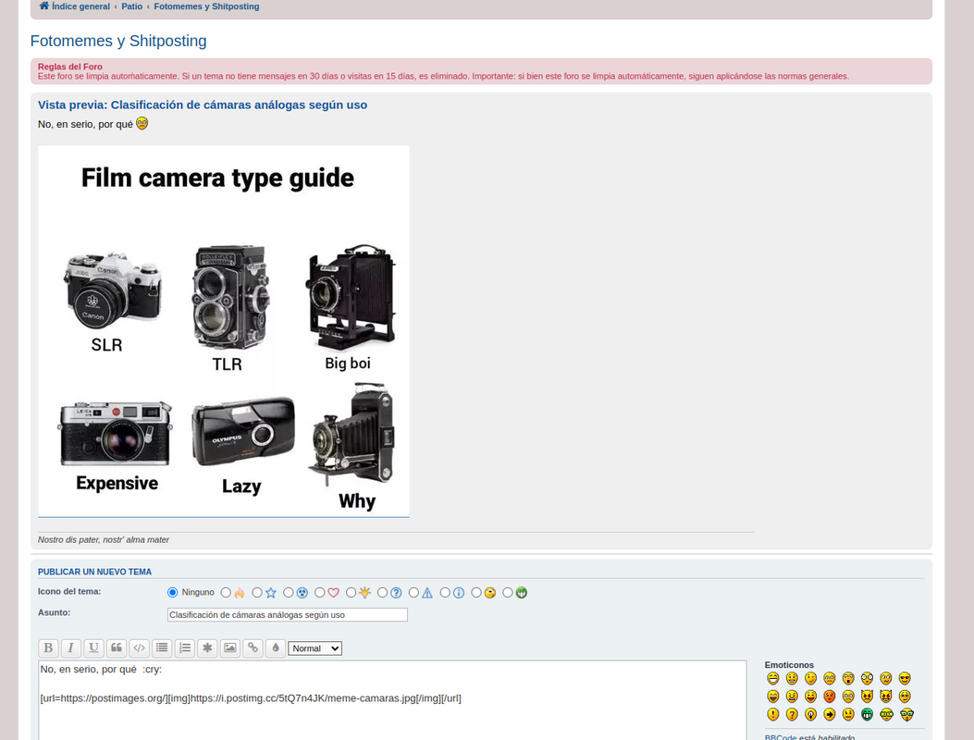Apply italic formatting in the editor toolbar
The image size is (974, 740).
point(70,648)
